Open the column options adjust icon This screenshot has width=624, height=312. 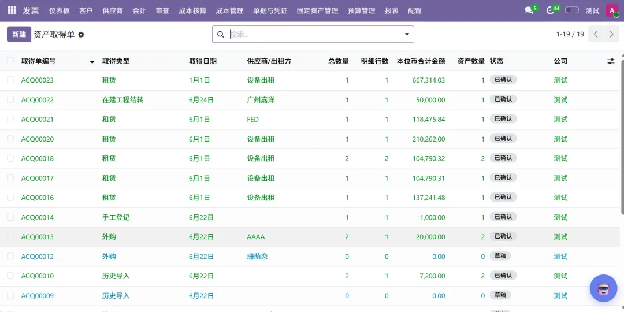[x=611, y=61]
